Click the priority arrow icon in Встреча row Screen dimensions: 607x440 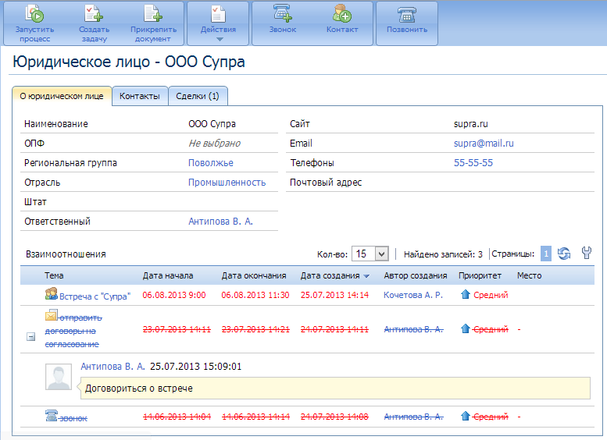(465, 294)
